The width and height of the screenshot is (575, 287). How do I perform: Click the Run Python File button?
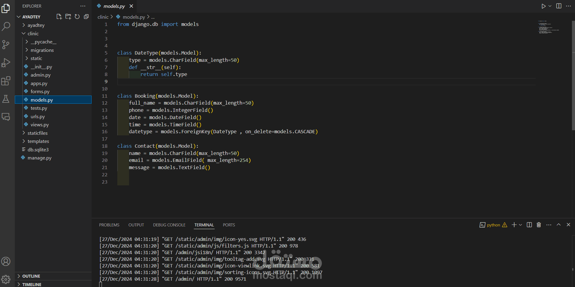click(x=543, y=6)
